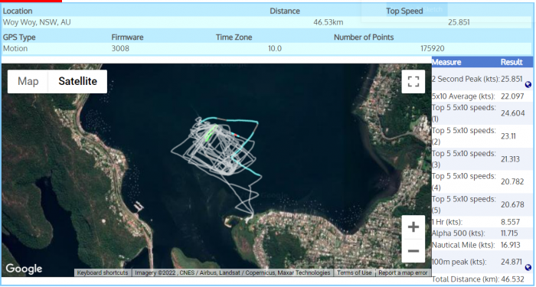Click globe icon beside 2 Second Peak
Image resolution: width=536 pixels, height=287 pixels.
[x=528, y=85]
